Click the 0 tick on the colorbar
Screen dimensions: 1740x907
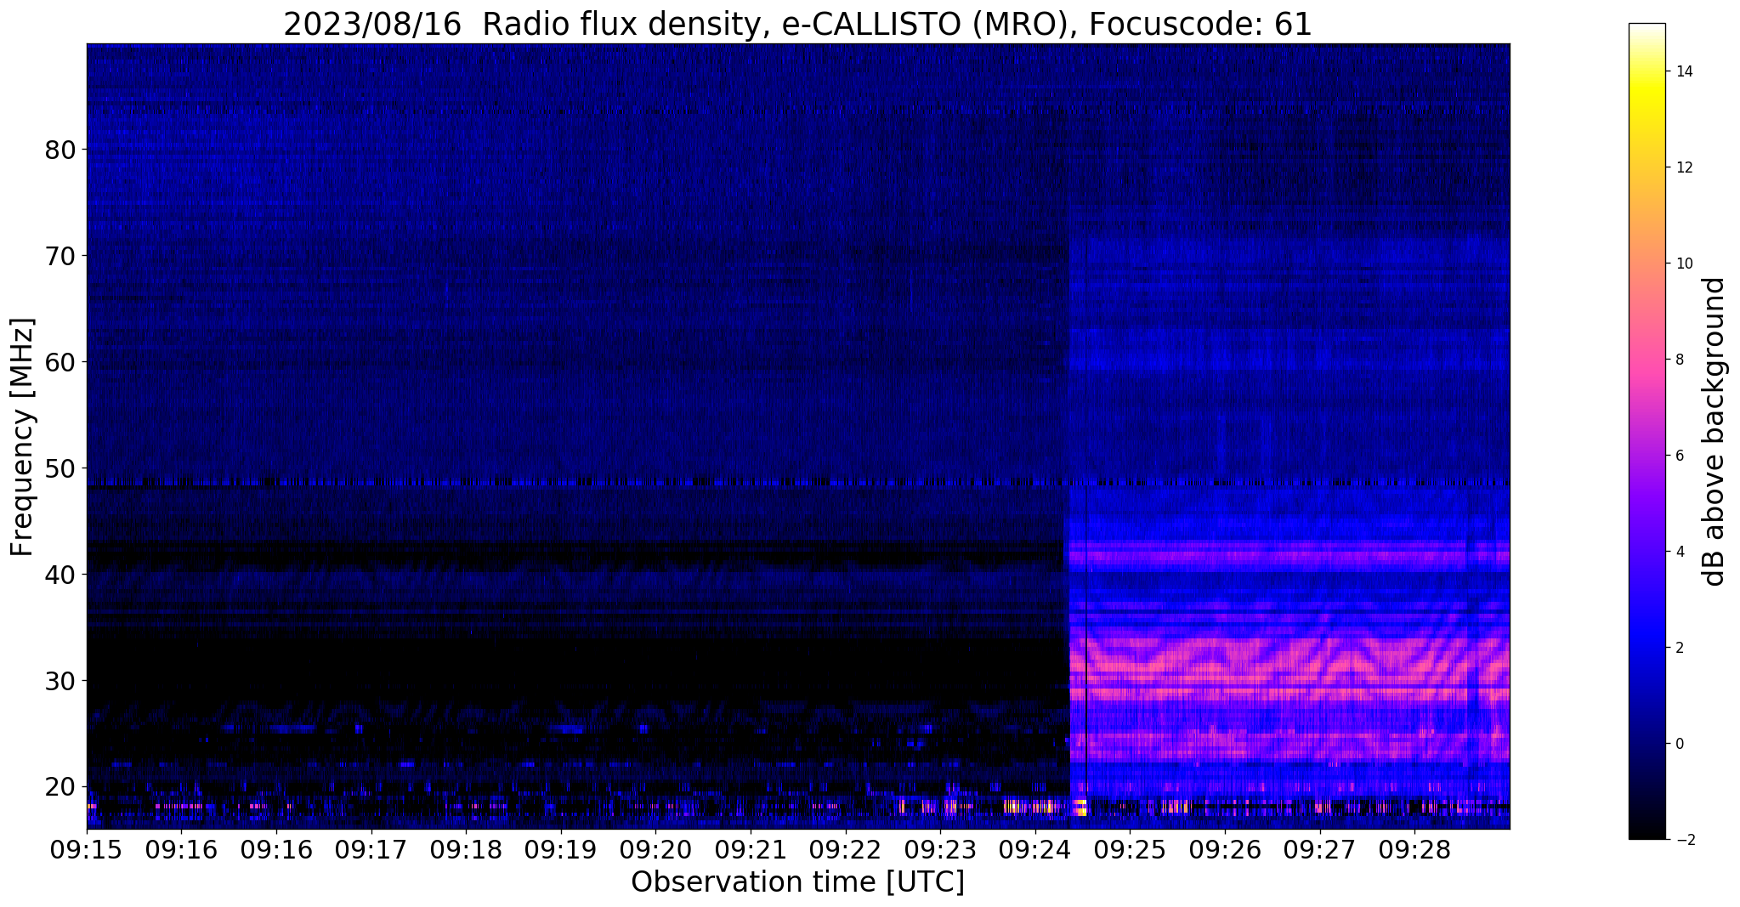click(x=1679, y=744)
